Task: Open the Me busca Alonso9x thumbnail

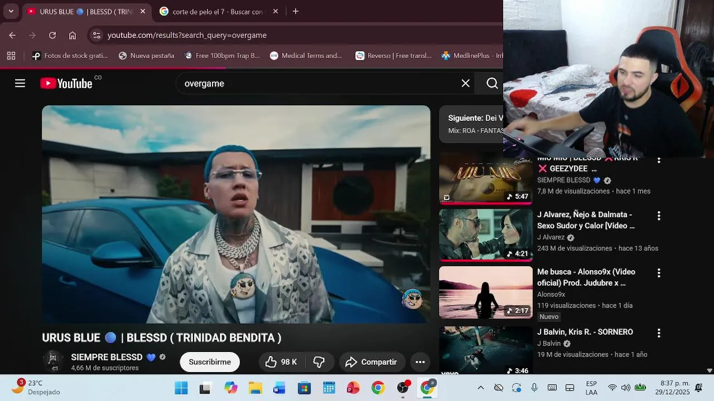Action: click(x=486, y=292)
